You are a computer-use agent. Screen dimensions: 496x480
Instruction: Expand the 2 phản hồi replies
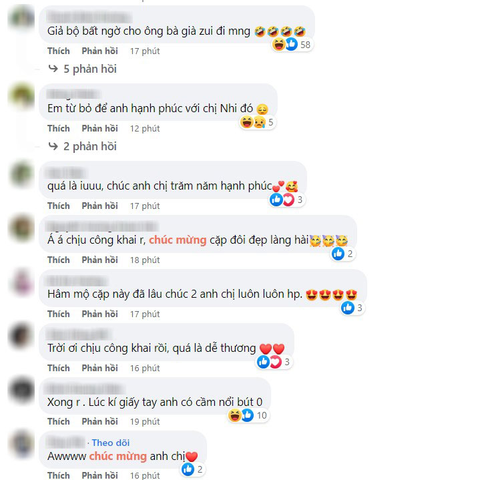tap(90, 146)
